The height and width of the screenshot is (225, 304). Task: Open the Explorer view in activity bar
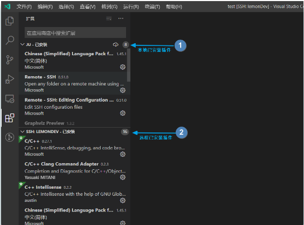(10, 21)
